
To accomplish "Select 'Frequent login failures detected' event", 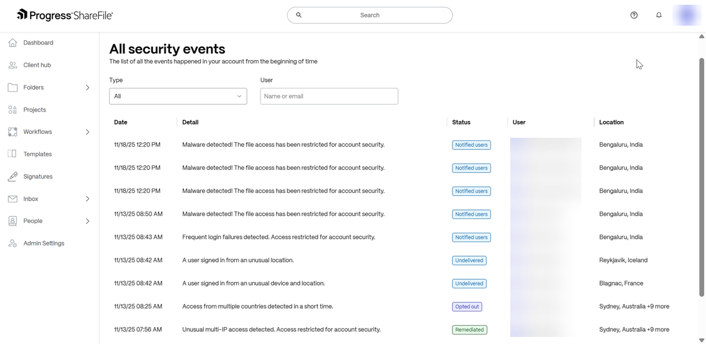I will 279,237.
